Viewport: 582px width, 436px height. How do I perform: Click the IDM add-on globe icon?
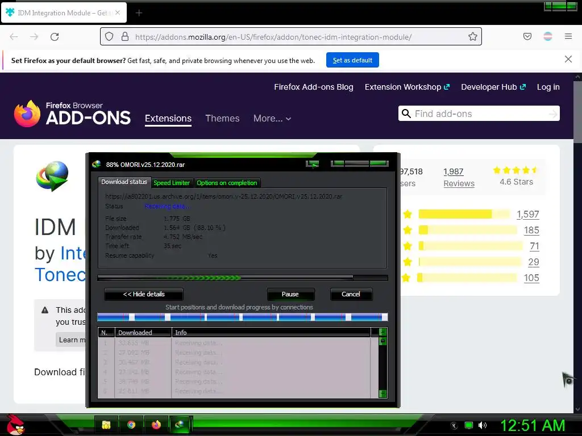(52, 176)
